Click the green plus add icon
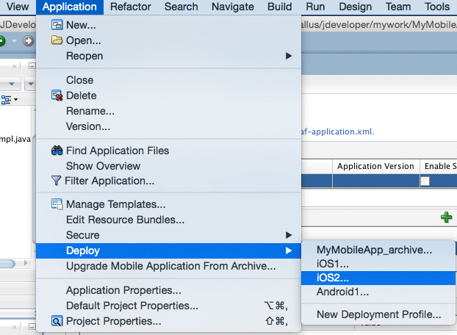457x335 pixels. coord(445,217)
